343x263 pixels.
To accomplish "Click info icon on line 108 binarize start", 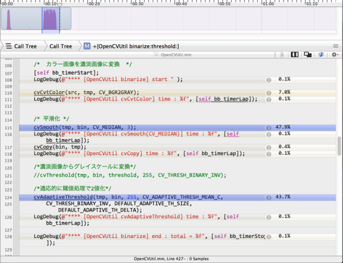I will pyautogui.click(x=269, y=80).
